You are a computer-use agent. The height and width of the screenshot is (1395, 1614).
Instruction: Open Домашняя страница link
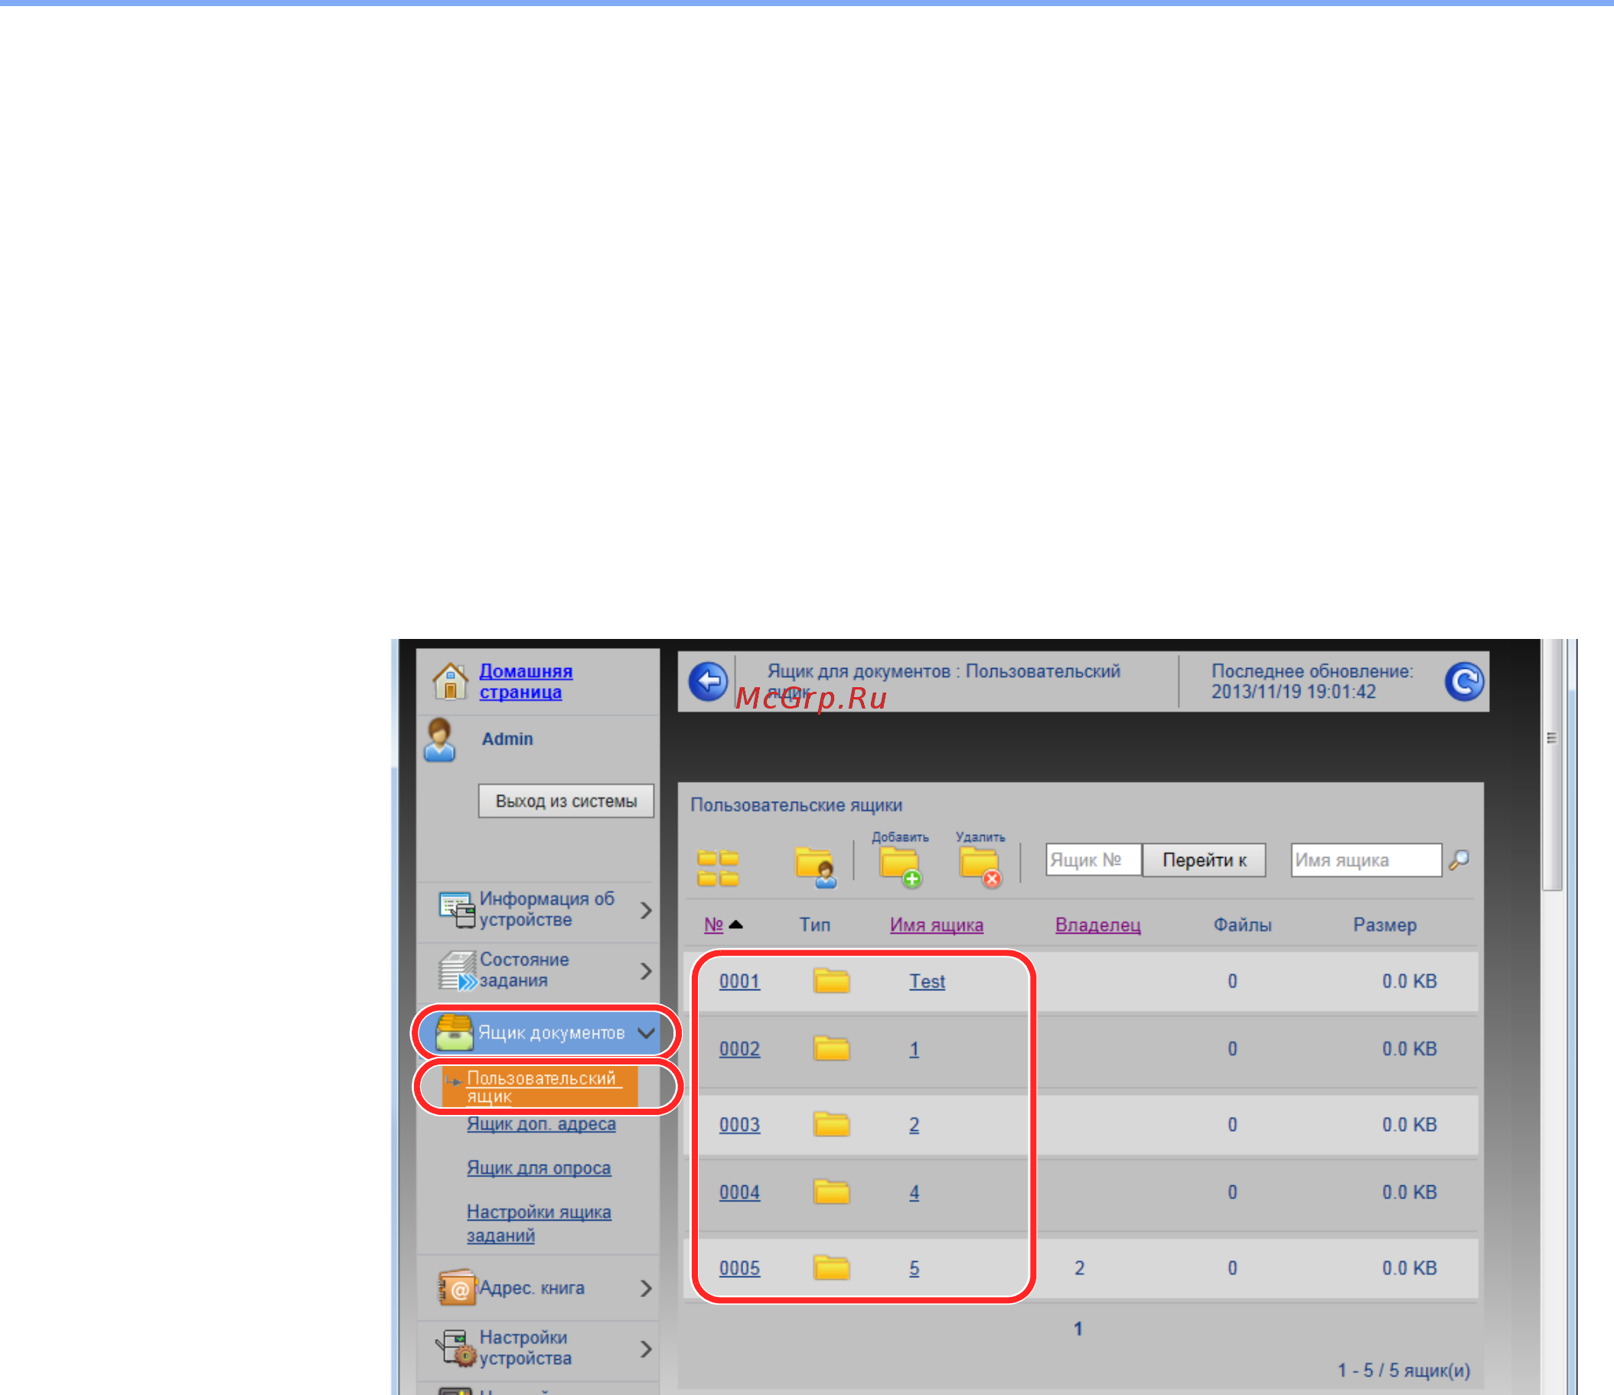pos(526,682)
